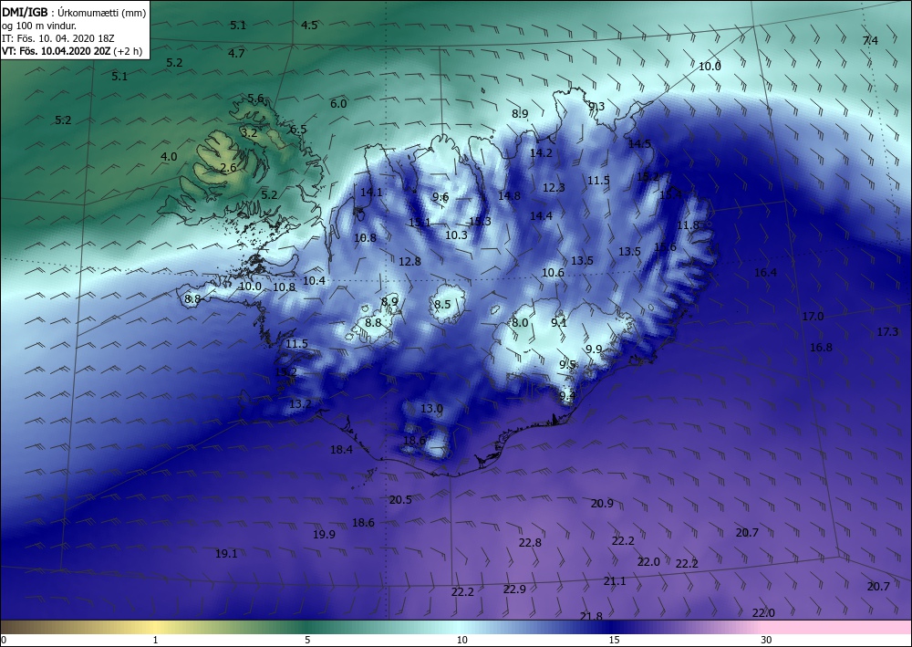Image resolution: width=912 pixels, height=647 pixels.
Task: Click the color scale label '0'
Action: 4,641
